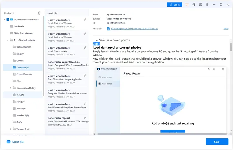The width and height of the screenshot is (233, 150).
Task: Expand the Yammer Root folder arrow
Action: click(11, 129)
